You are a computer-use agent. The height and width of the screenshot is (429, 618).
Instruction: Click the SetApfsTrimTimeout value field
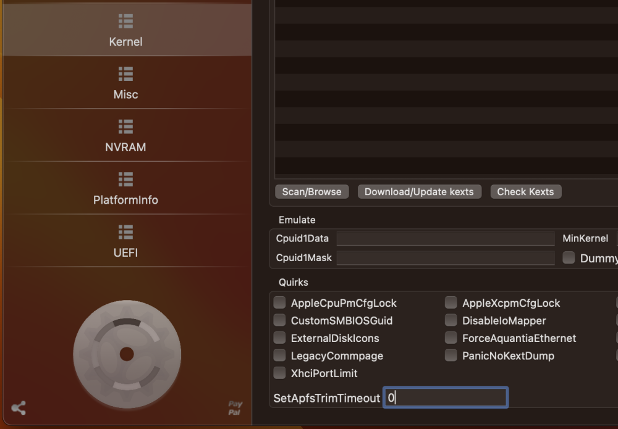446,398
